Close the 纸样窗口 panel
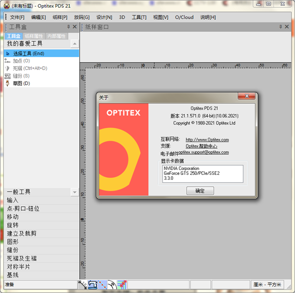 click(x=287, y=27)
